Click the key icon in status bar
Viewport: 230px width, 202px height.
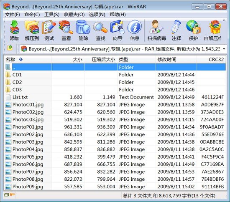(13, 194)
